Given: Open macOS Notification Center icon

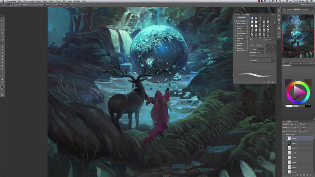Looking at the screenshot, I should (x=312, y=1).
